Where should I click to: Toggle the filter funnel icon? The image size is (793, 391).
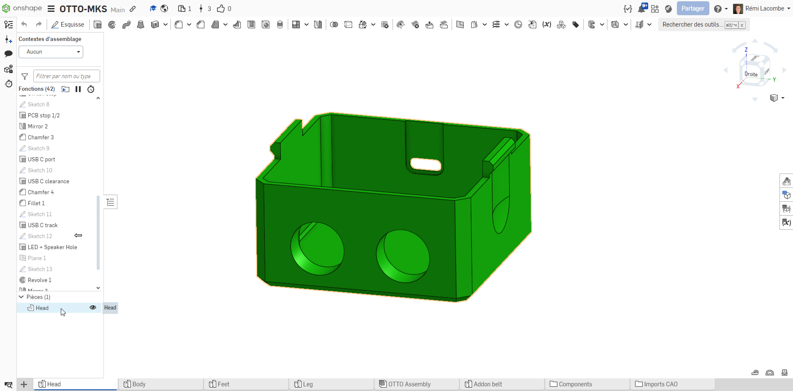point(25,76)
